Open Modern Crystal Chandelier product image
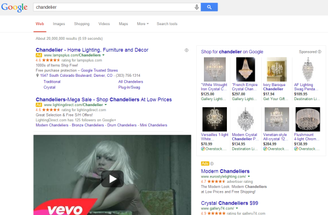Screen dimensions: 328x215 245,119
